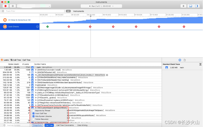Viewport: 203px width, 127px height.
Task: Open Data Mining options
Action: click(82, 125)
